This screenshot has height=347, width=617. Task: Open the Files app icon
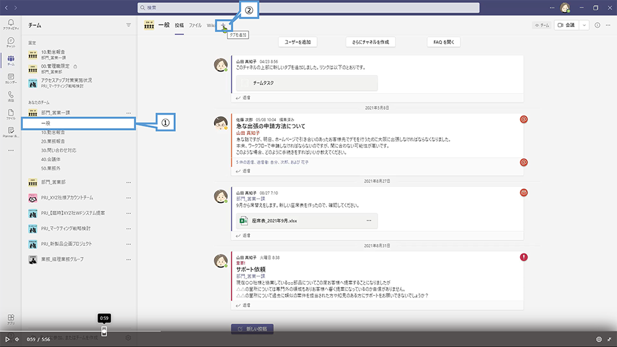(11, 115)
